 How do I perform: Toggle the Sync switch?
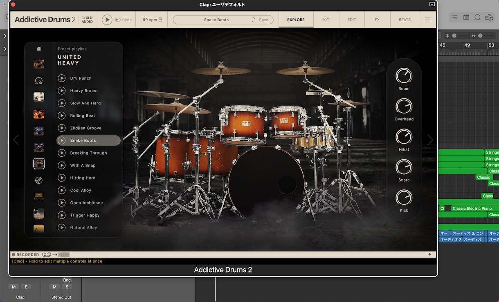tap(118, 20)
